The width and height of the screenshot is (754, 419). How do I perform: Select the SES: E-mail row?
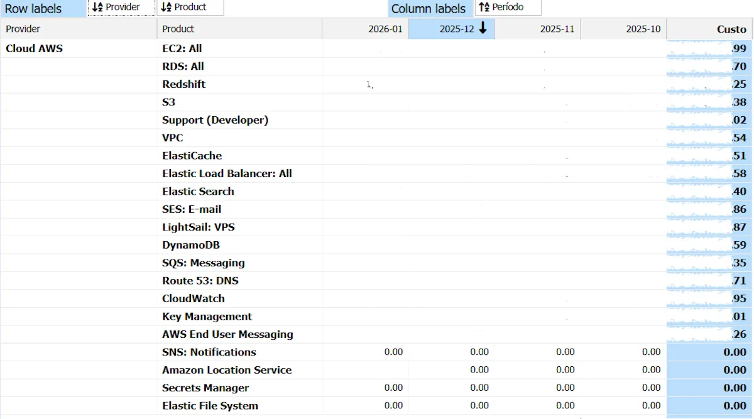click(x=192, y=209)
